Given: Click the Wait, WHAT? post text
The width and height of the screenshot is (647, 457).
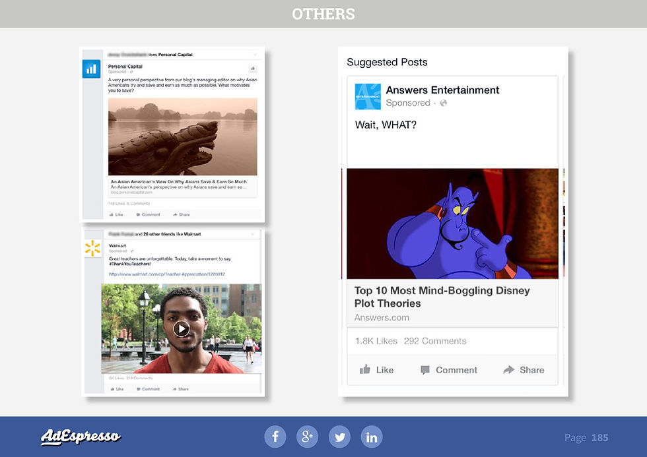Looking at the screenshot, I should 386,125.
